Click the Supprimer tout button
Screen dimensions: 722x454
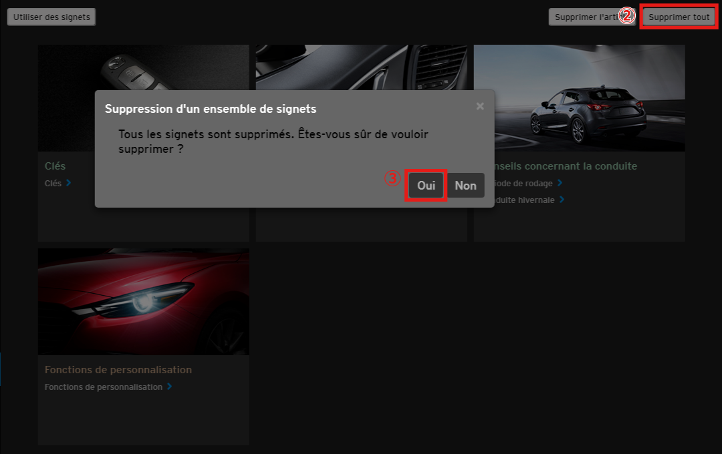click(x=679, y=17)
